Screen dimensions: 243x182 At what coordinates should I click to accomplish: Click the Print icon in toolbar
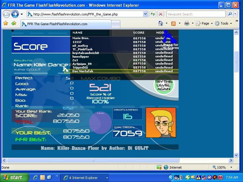tap(187, 23)
